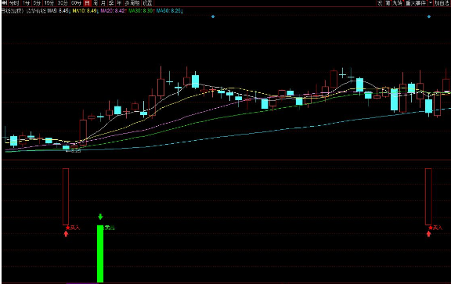The width and height of the screenshot is (451, 284).
Task: Click the yellow MA10: 8.49 label
Action: click(x=85, y=11)
